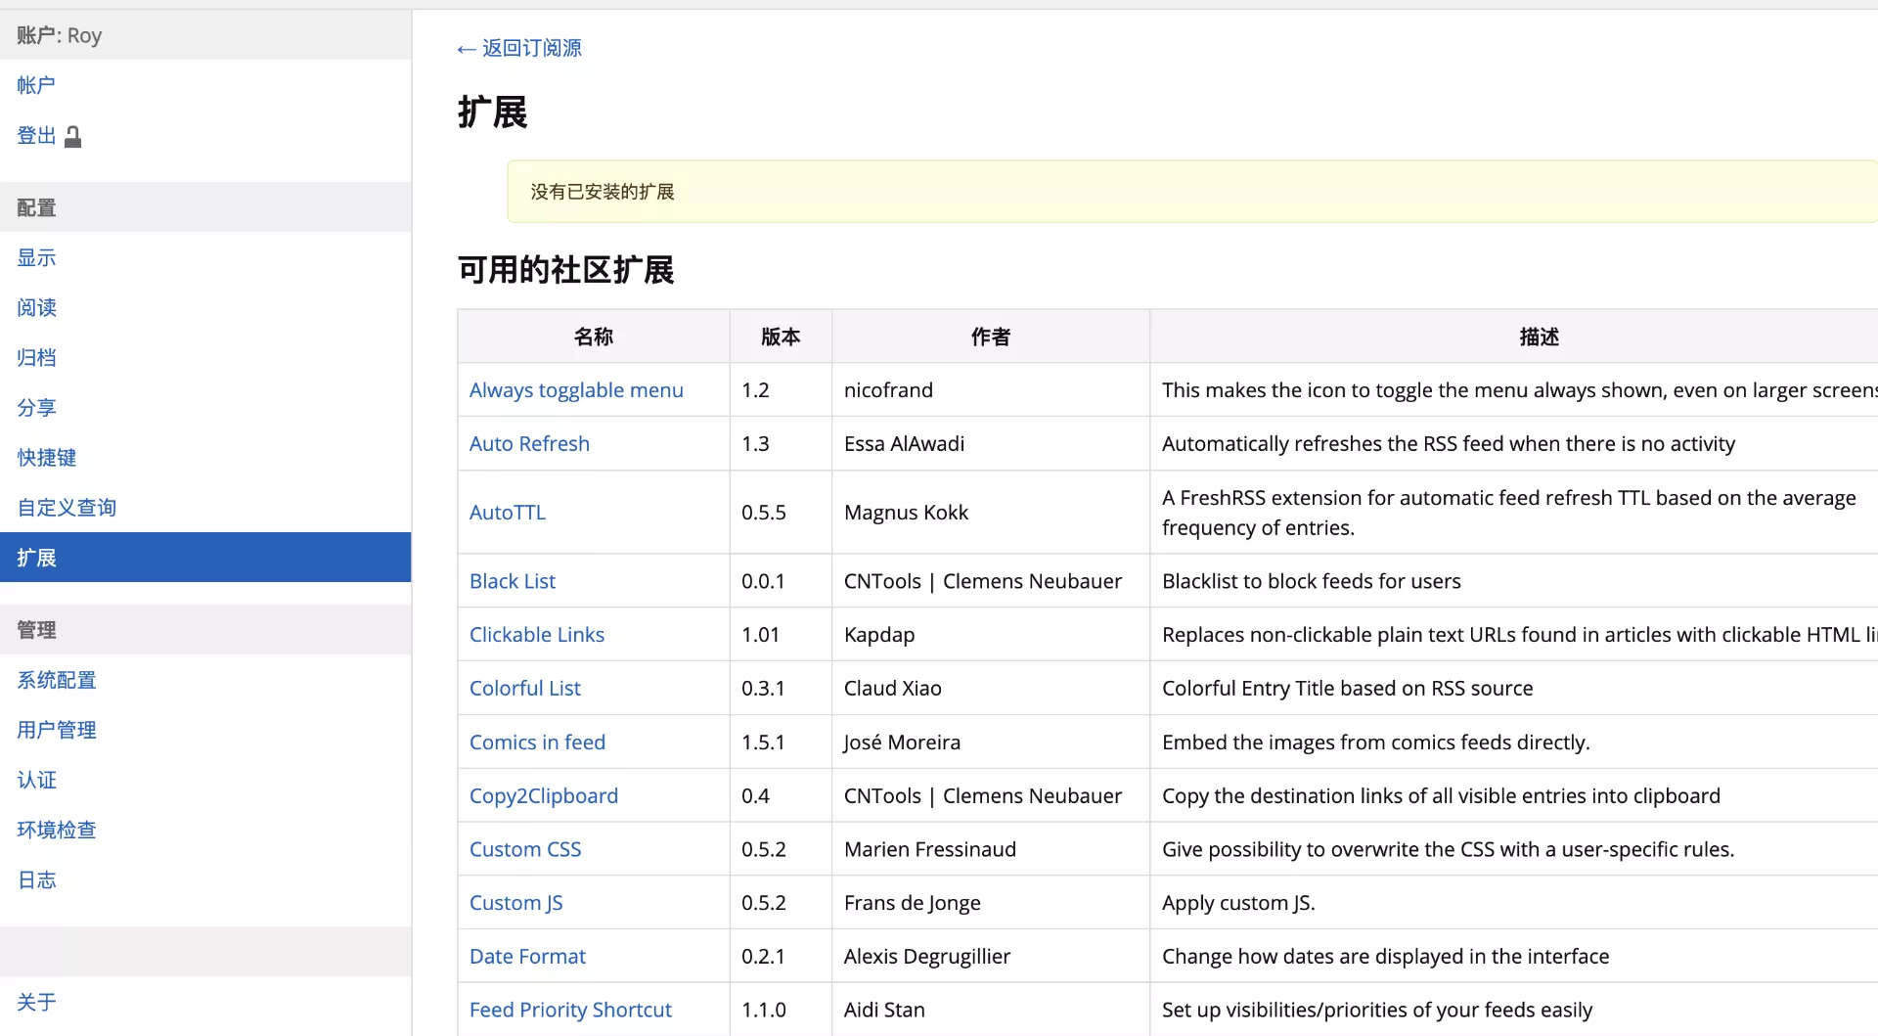Open the 环境检查 installation check page
Screen dimensions: 1878x1036
click(x=57, y=830)
